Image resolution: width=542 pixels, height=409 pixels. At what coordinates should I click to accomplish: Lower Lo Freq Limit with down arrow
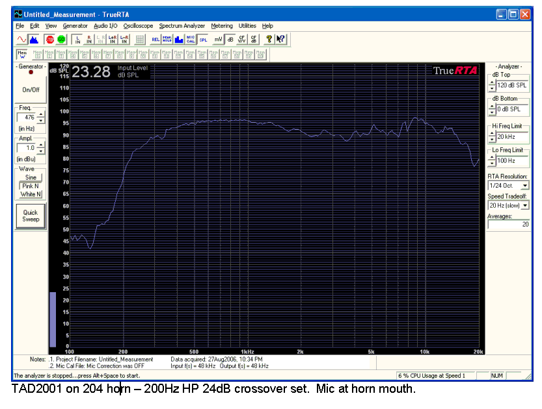point(492,164)
